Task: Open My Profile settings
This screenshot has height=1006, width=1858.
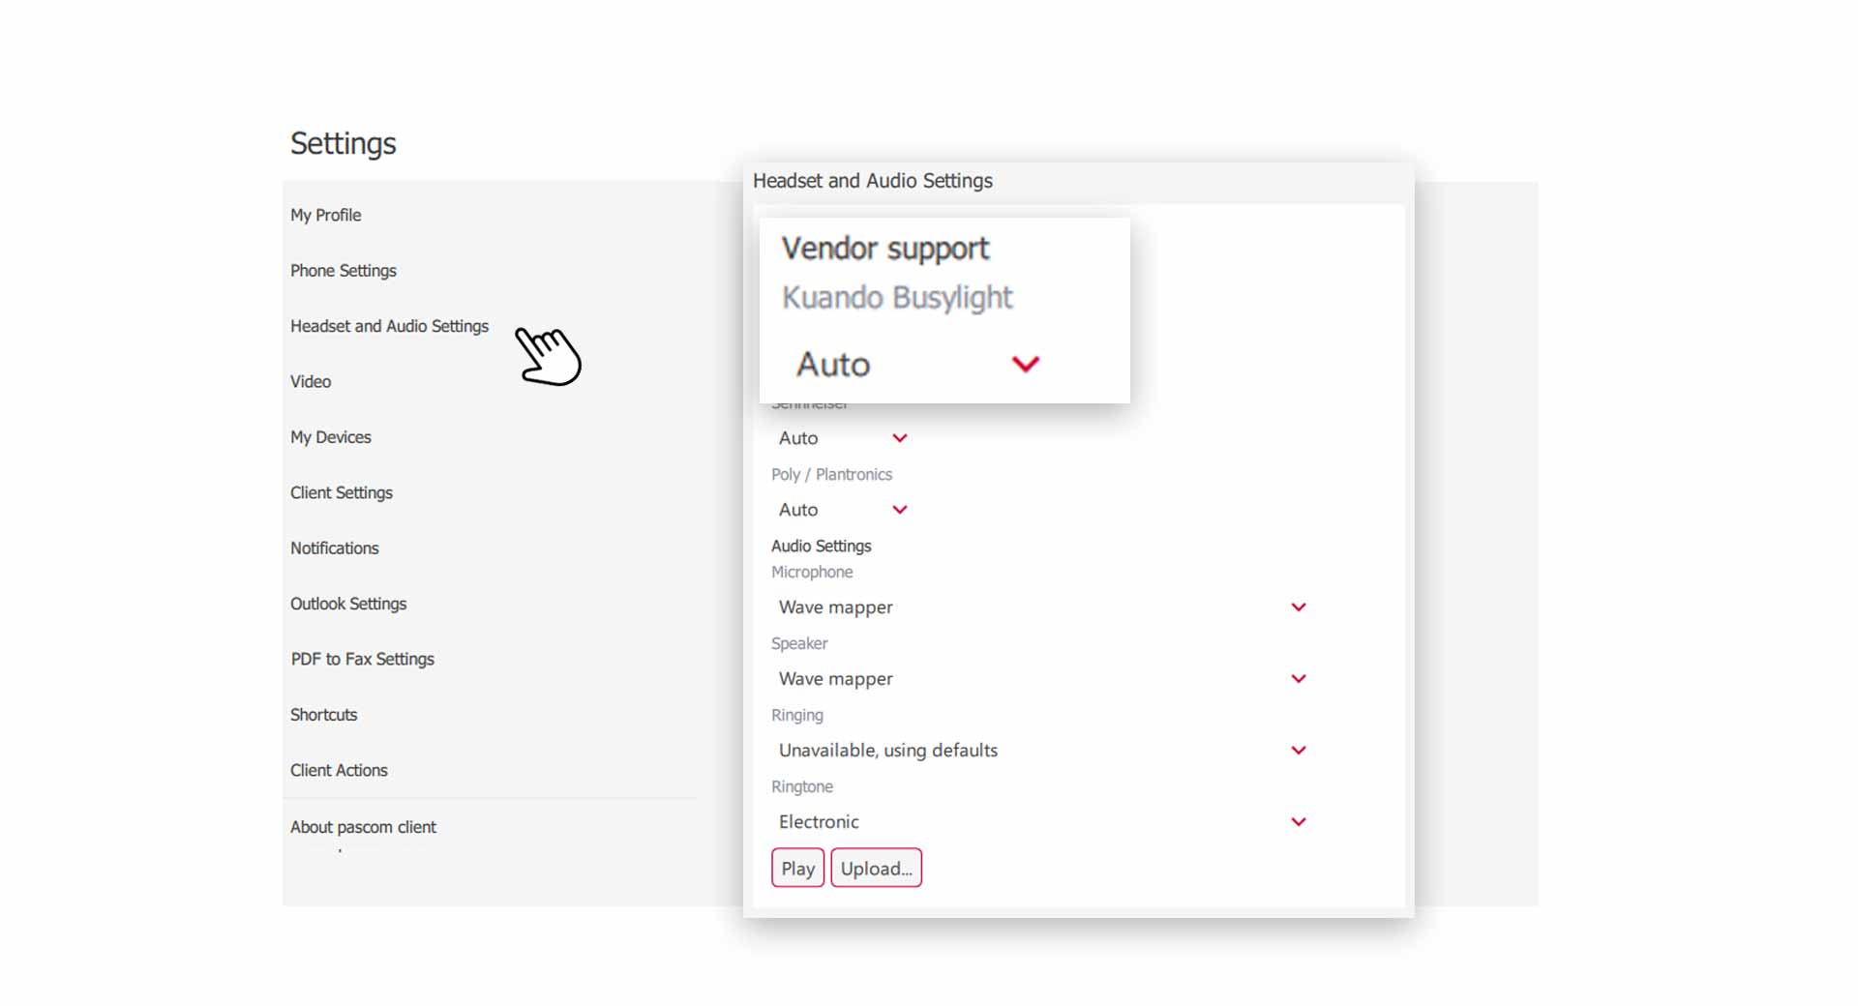Action: tap(325, 215)
